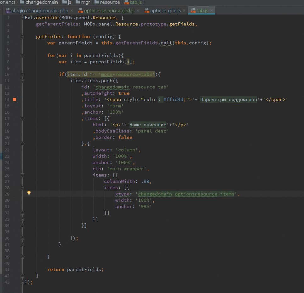The height and width of the screenshot is (293, 304).
Task: Click the 'changedomain-resource-tab' id string
Action: pos(131,87)
